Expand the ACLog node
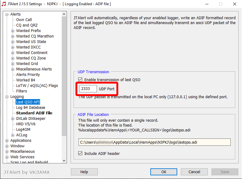Screen dimensions: 242x179 click(13, 135)
